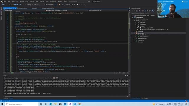Open the Tools menu
The image size is (189, 106).
click(x=47, y=2)
